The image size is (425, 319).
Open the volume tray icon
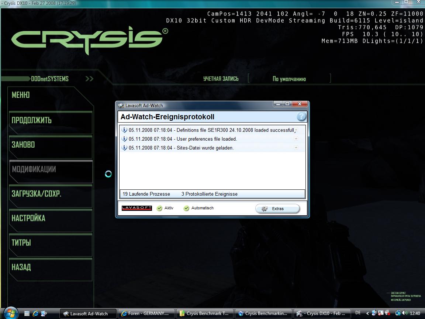point(405,313)
